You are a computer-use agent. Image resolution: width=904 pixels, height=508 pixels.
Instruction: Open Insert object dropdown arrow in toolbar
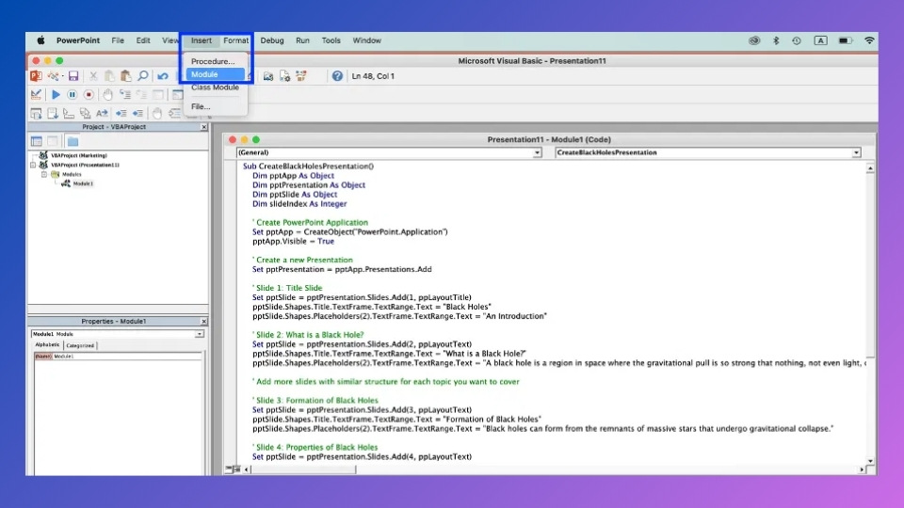[x=63, y=76]
